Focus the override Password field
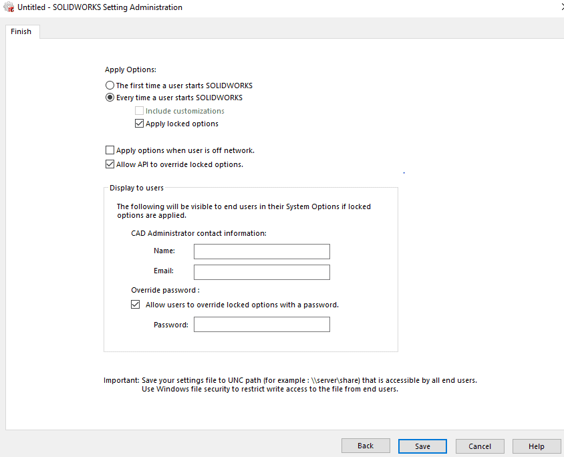Viewport: 564px width, 457px height. click(262, 324)
